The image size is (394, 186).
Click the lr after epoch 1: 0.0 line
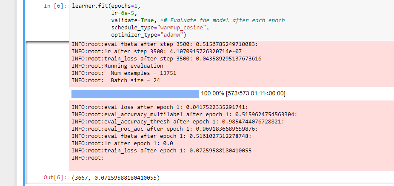[x=123, y=143]
